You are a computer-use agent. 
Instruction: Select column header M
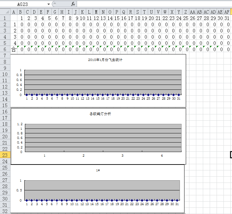(x=96, y=12)
